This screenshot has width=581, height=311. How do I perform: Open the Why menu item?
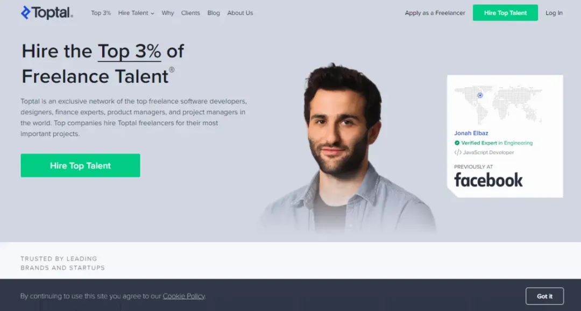pos(167,12)
